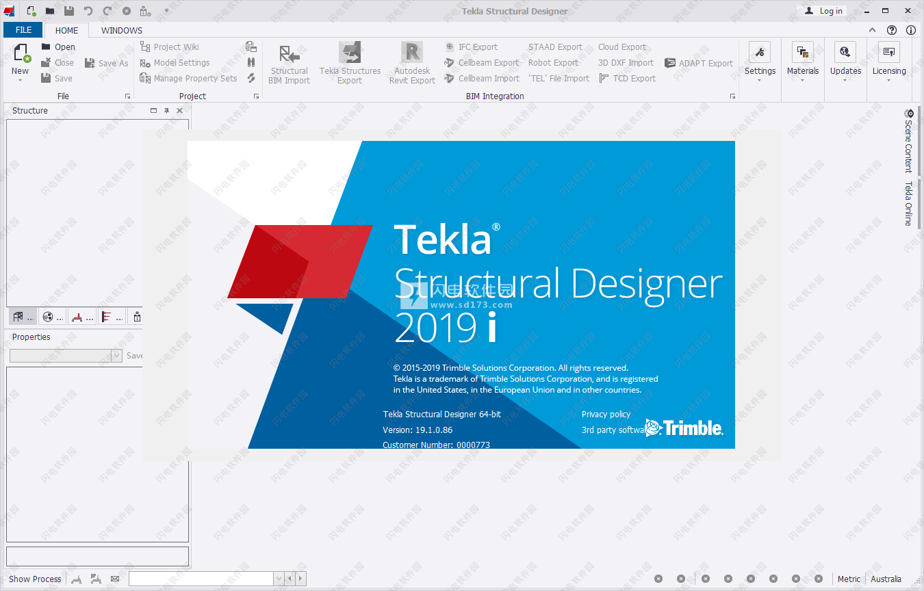This screenshot has height=591, width=924.
Task: Open the Structure panel window position menu
Action: pos(154,110)
